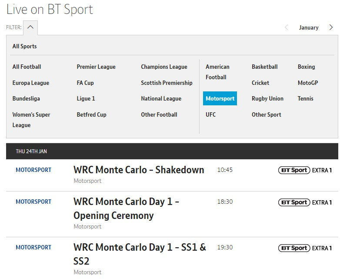The width and height of the screenshot is (340, 279).
Task: Filter by Premier League
Action: click(x=96, y=67)
